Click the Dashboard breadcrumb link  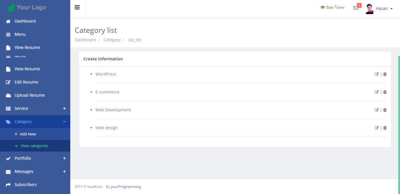(x=85, y=40)
